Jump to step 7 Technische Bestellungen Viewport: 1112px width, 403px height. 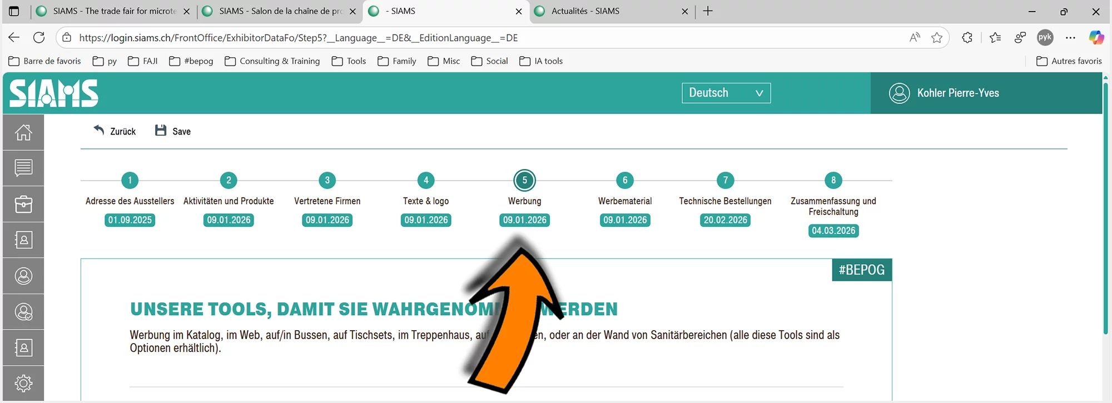[x=725, y=180]
